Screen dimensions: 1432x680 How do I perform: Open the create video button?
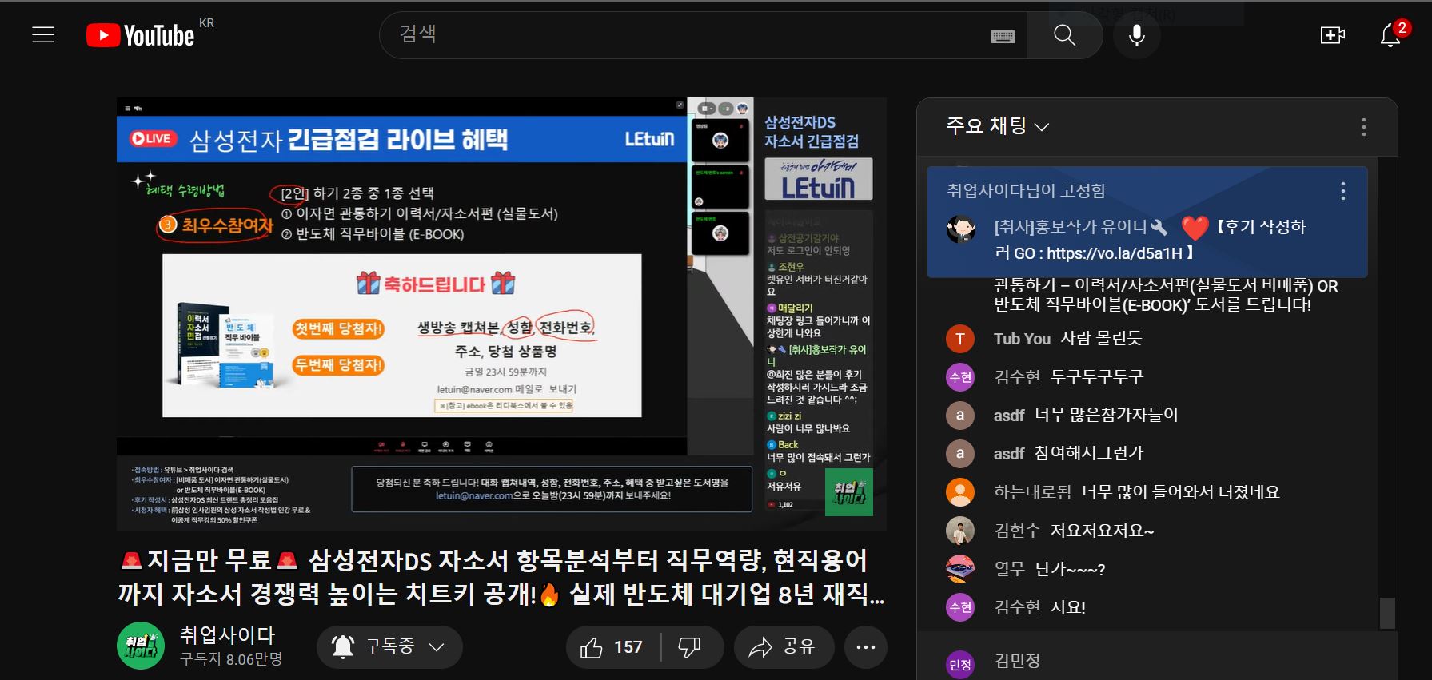pyautogui.click(x=1332, y=35)
